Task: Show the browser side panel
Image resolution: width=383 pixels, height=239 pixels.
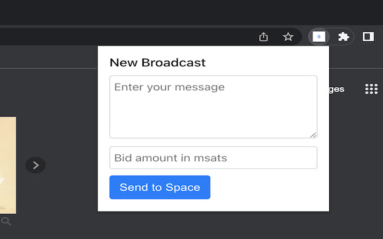Action: click(368, 36)
